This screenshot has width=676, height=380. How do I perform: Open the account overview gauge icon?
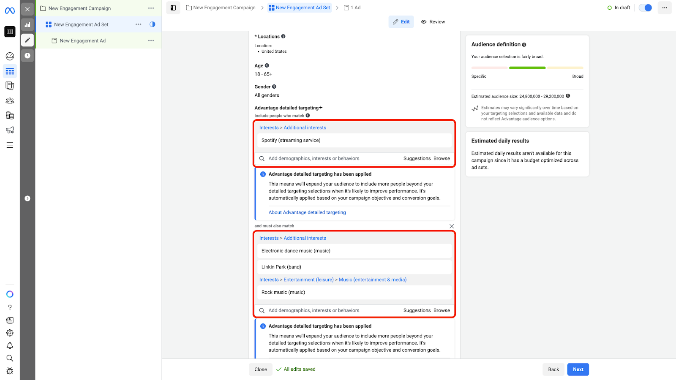pos(10,56)
